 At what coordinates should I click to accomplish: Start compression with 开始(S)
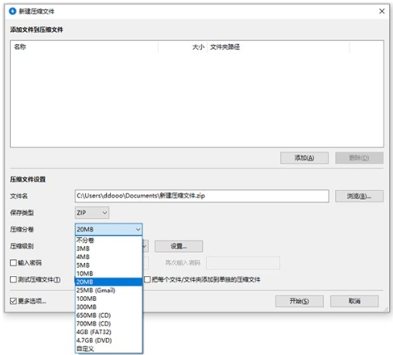point(299,301)
